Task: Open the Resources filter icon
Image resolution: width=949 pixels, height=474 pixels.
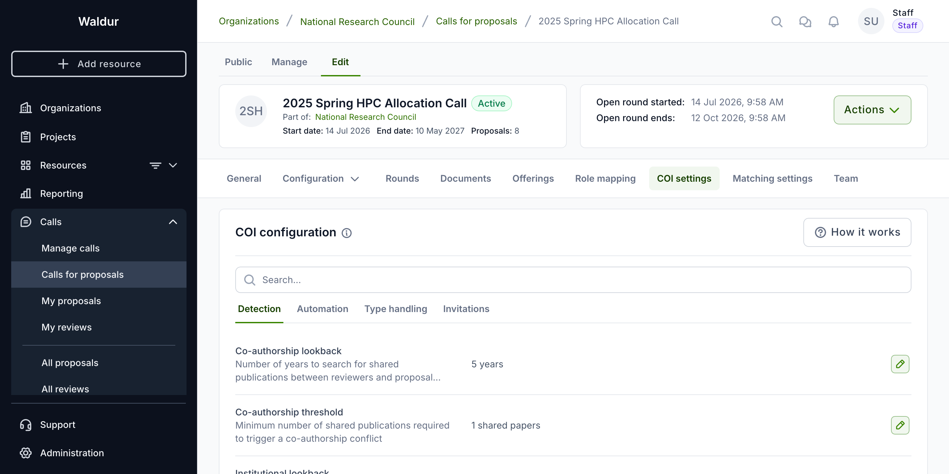Action: click(155, 165)
